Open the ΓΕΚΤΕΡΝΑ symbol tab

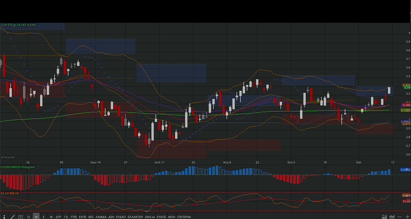184,217
